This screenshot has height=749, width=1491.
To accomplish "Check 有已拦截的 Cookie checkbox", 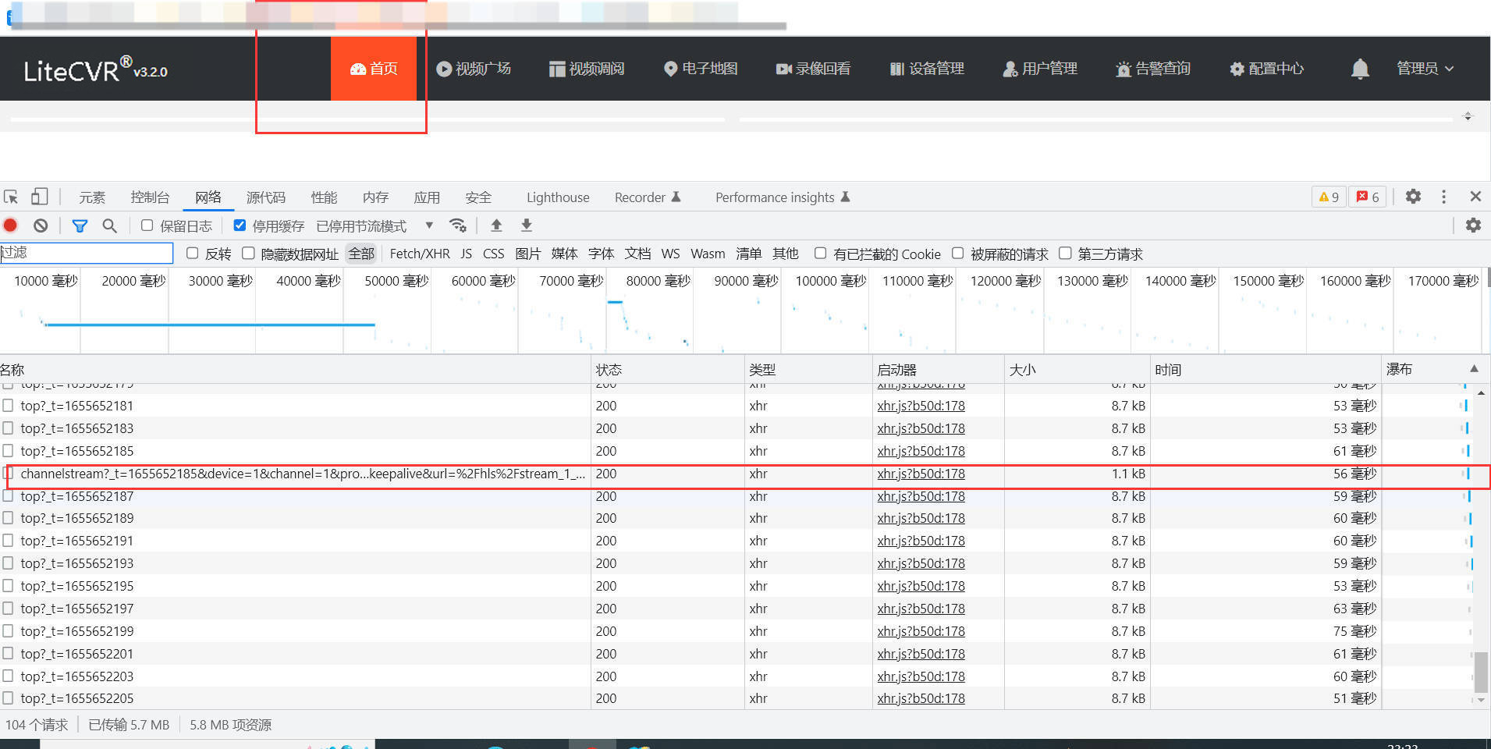I will (x=820, y=254).
